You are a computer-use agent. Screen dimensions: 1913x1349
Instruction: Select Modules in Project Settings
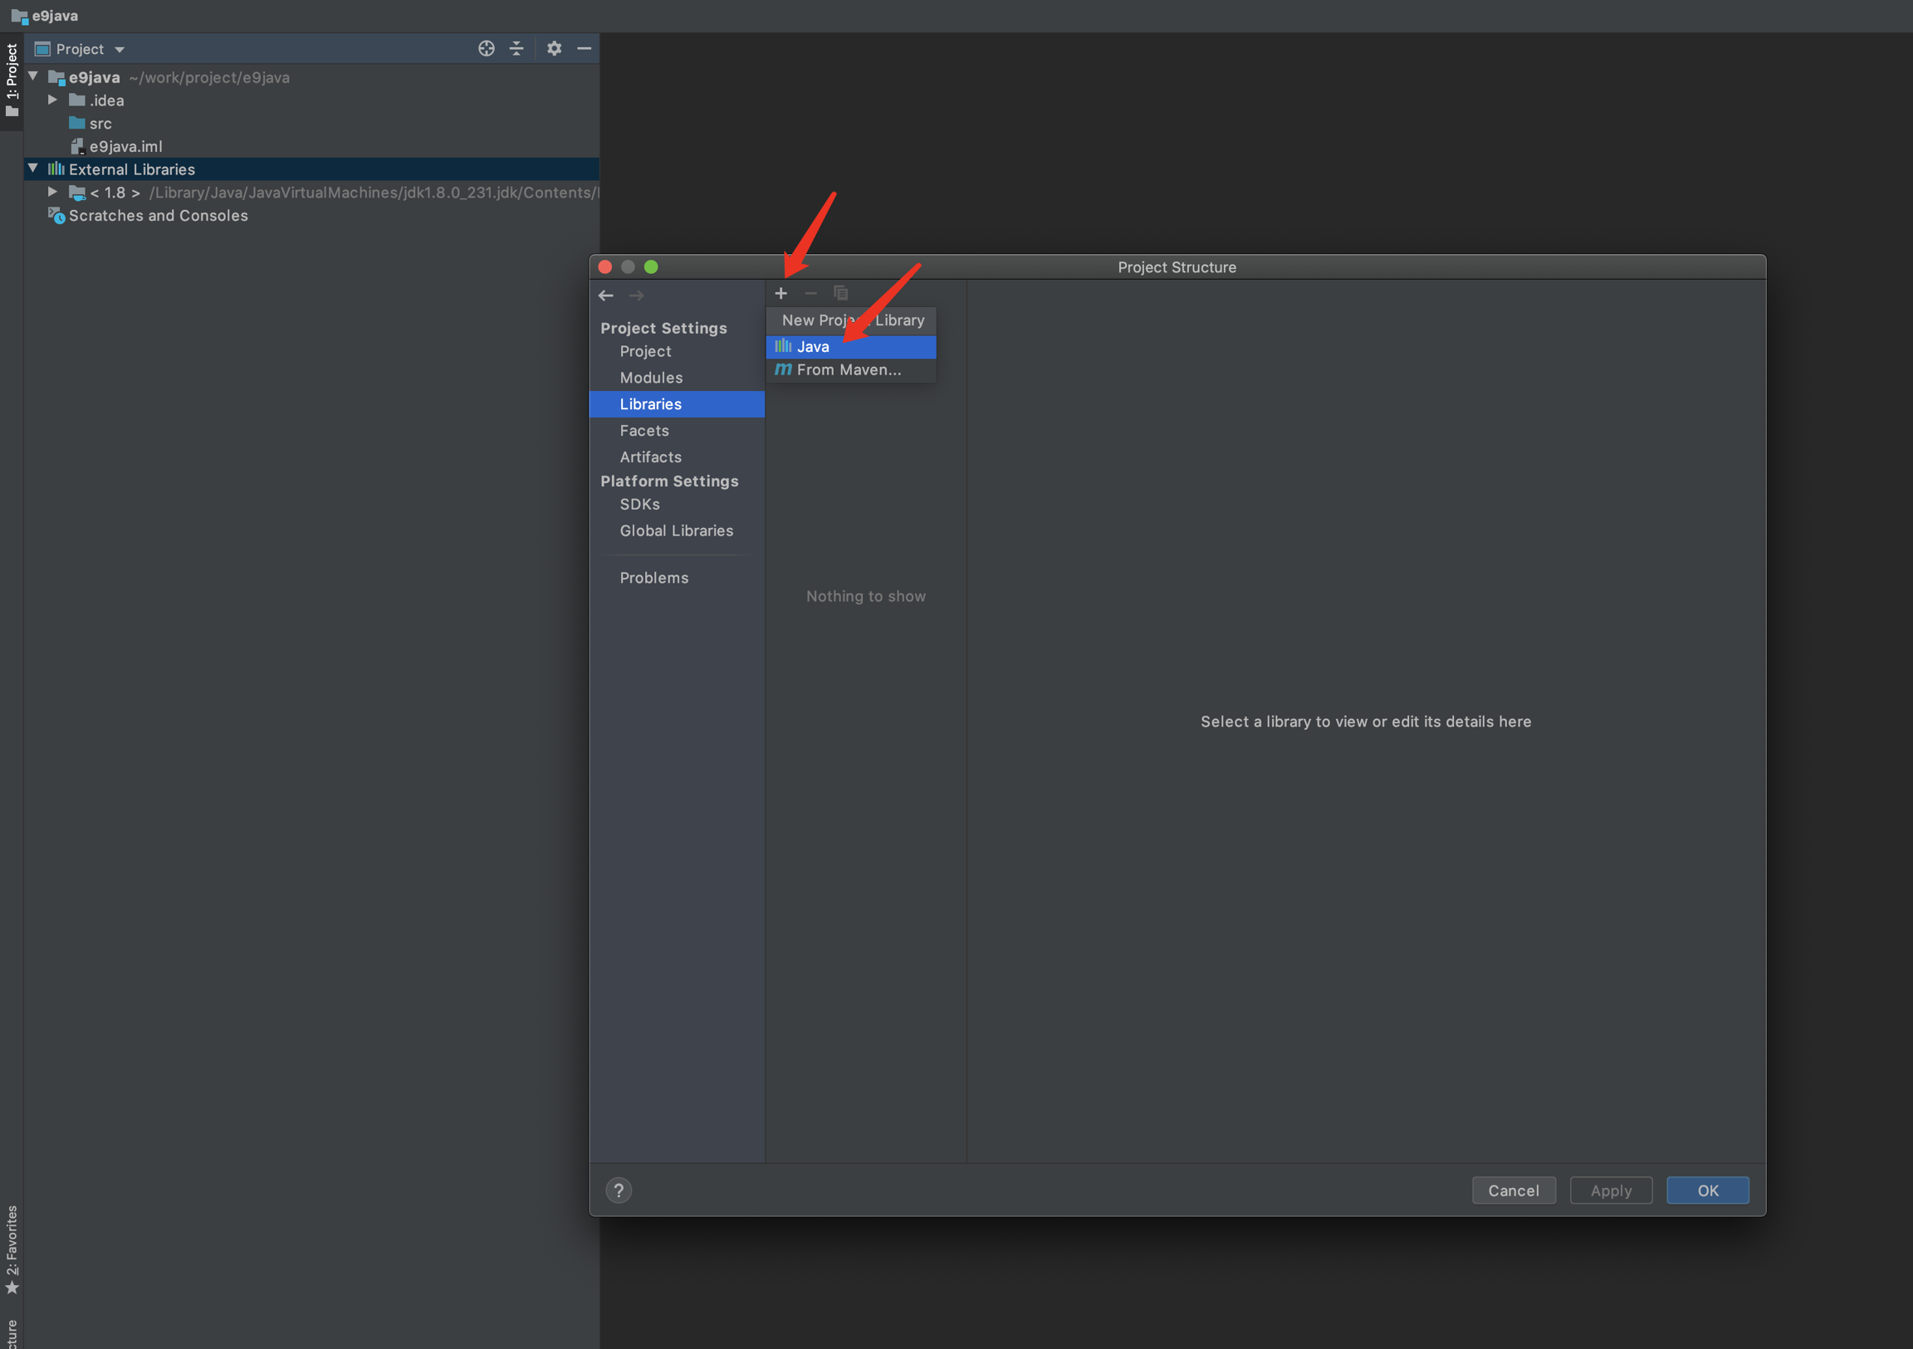coord(651,378)
